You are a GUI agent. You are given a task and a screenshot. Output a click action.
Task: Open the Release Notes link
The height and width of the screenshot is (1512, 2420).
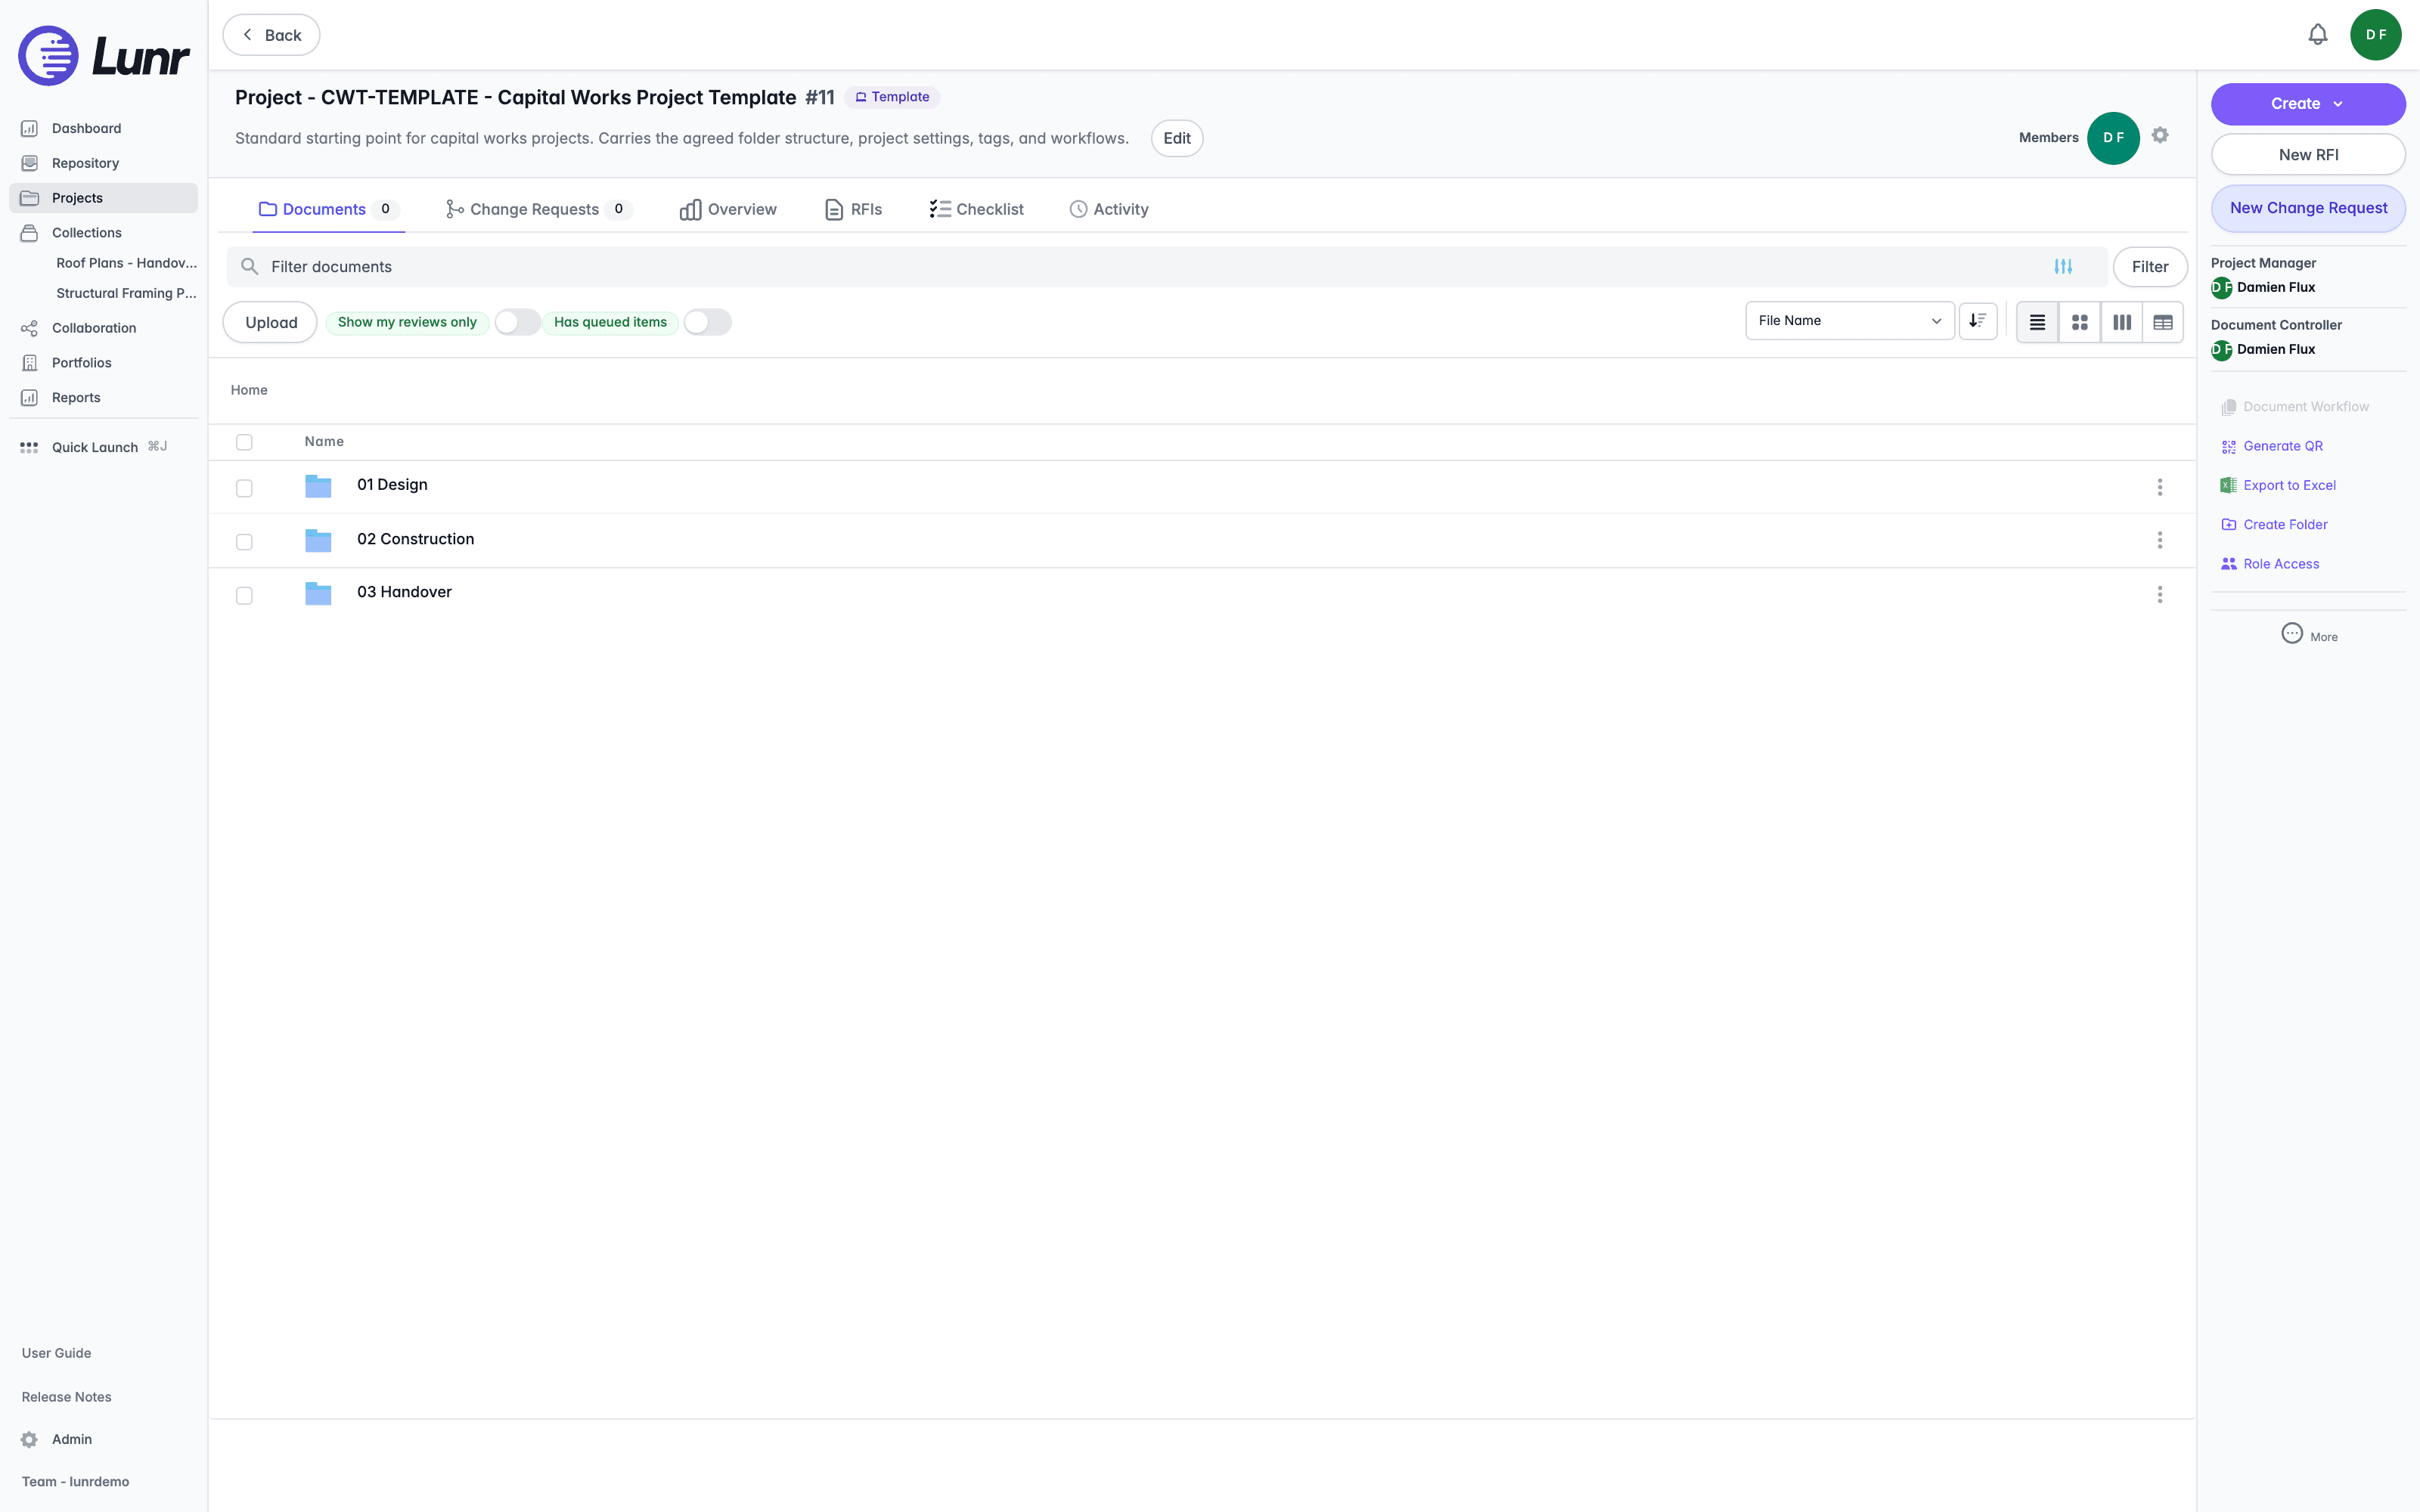(x=66, y=1397)
